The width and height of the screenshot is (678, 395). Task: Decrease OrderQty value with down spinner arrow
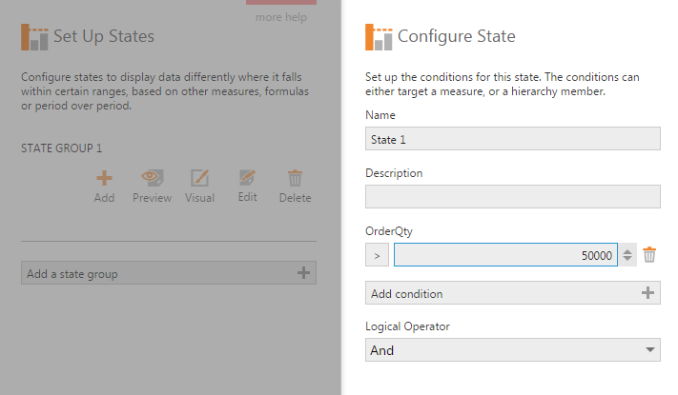[627, 259]
